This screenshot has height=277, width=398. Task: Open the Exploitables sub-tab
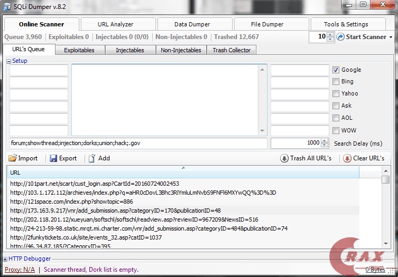click(x=79, y=50)
